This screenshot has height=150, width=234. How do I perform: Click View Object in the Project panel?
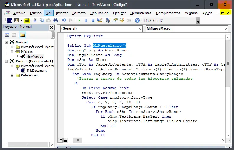click(14, 35)
